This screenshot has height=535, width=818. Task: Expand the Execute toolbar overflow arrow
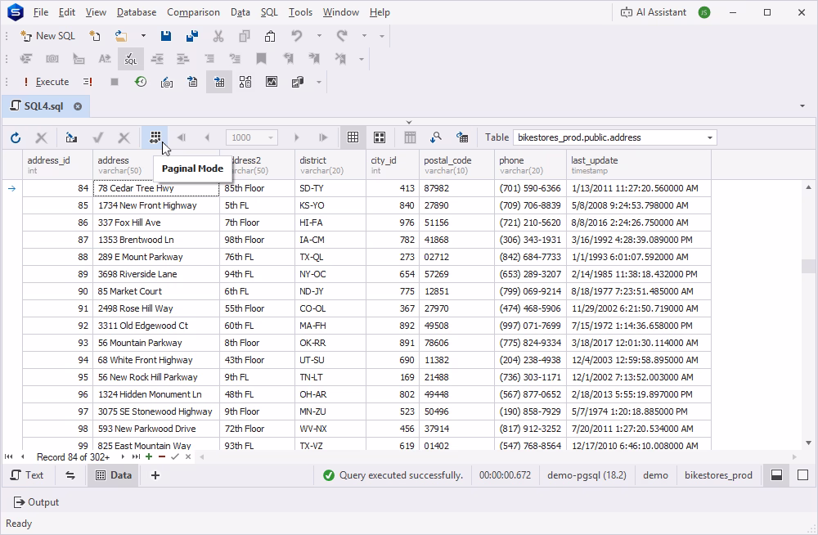319,82
